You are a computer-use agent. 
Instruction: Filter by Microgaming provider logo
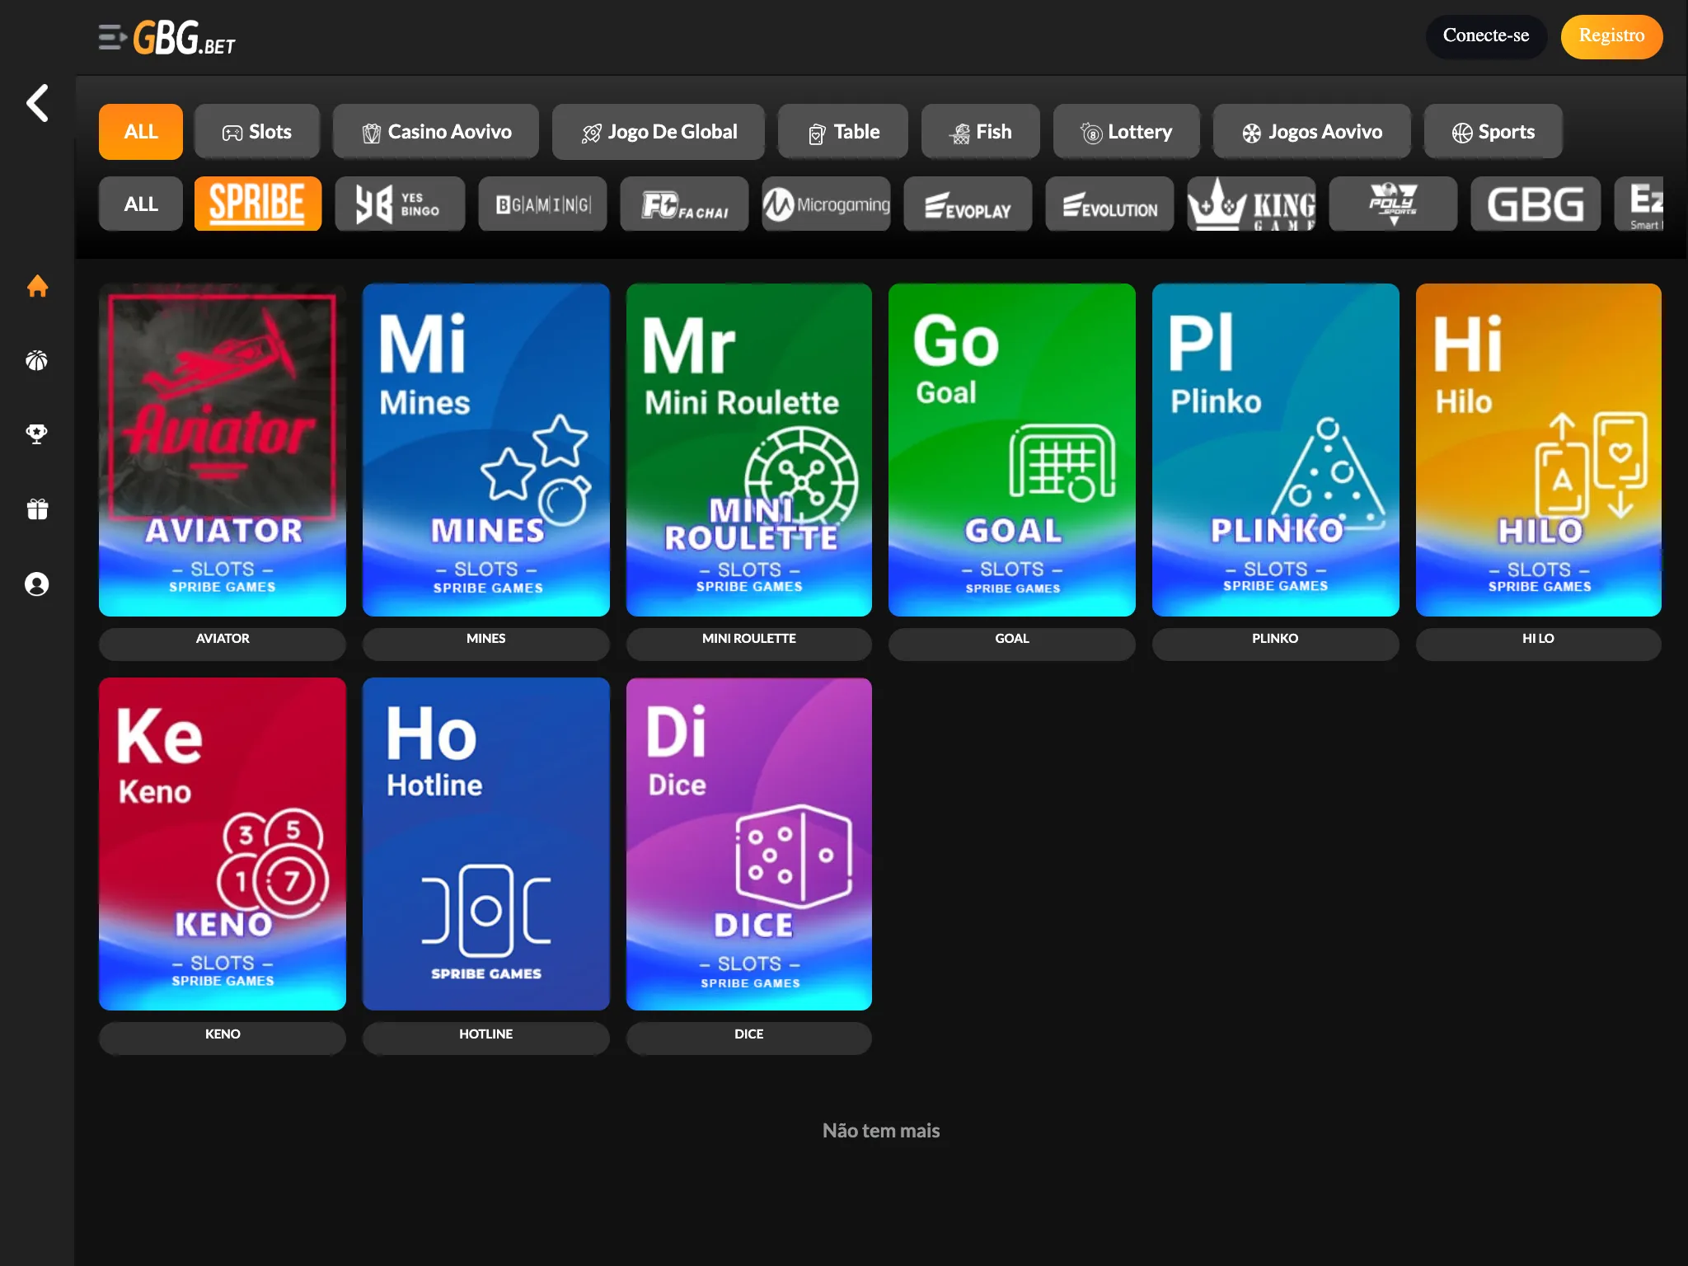(826, 204)
